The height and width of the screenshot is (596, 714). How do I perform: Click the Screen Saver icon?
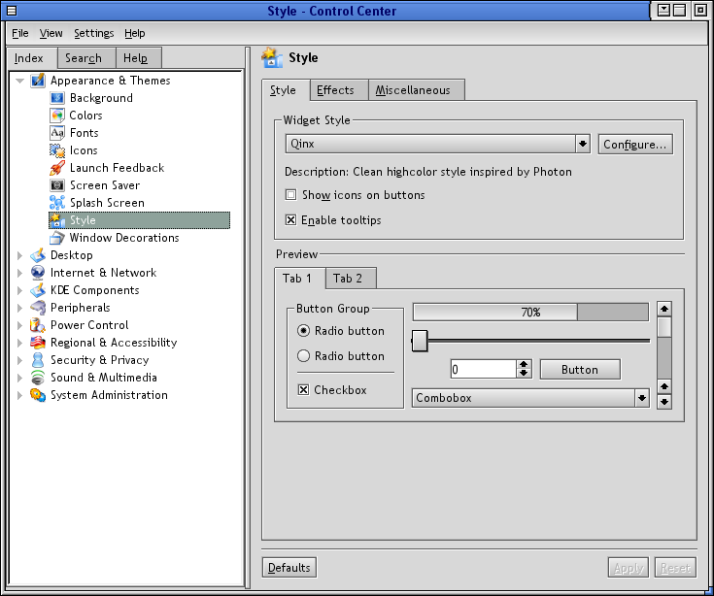pyautogui.click(x=57, y=185)
